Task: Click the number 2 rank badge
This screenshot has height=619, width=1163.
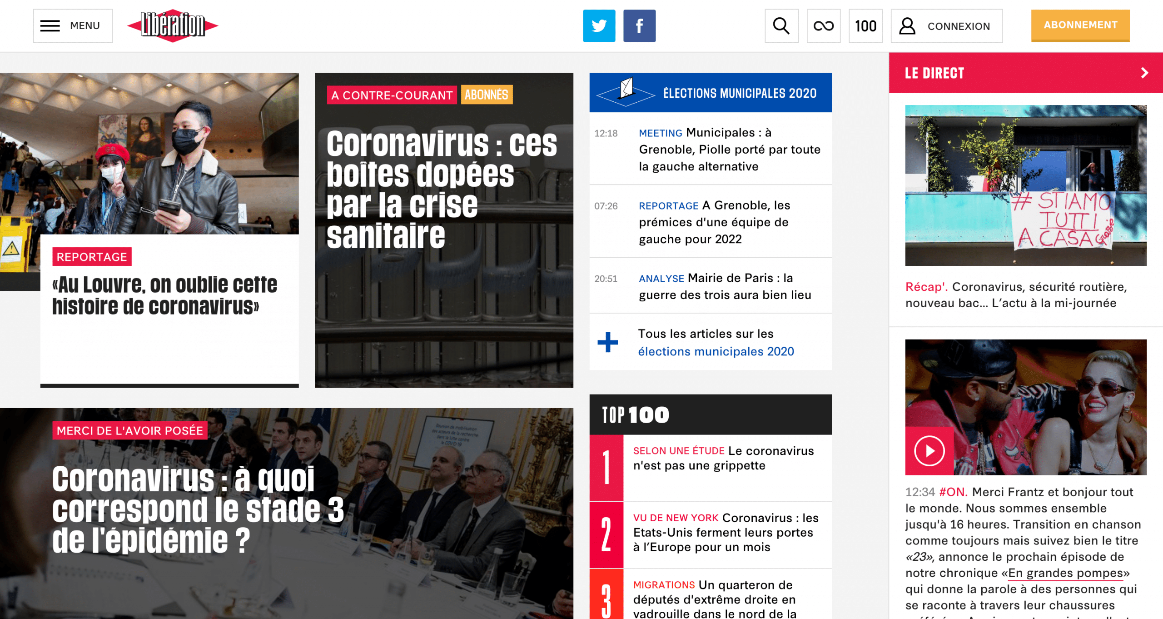Action: [x=606, y=535]
